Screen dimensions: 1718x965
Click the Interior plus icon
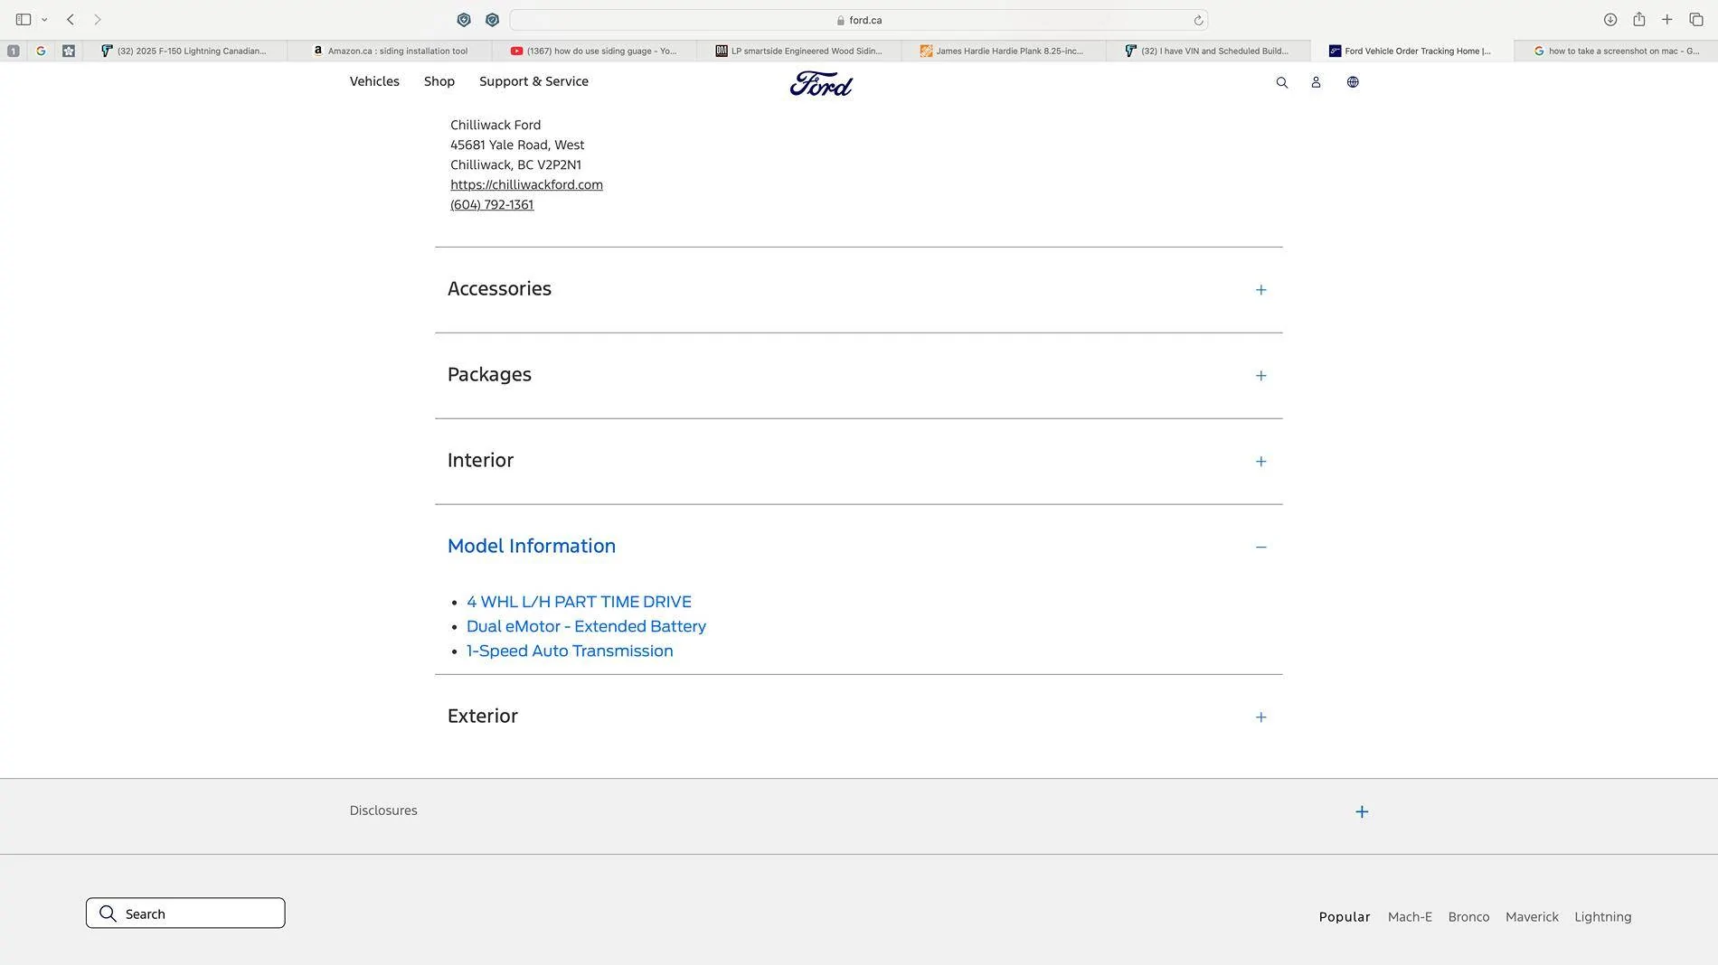click(x=1260, y=462)
